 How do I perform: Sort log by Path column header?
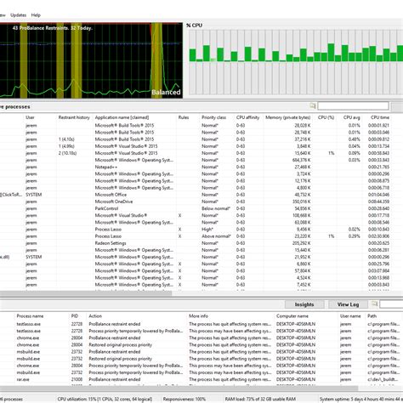point(372,316)
